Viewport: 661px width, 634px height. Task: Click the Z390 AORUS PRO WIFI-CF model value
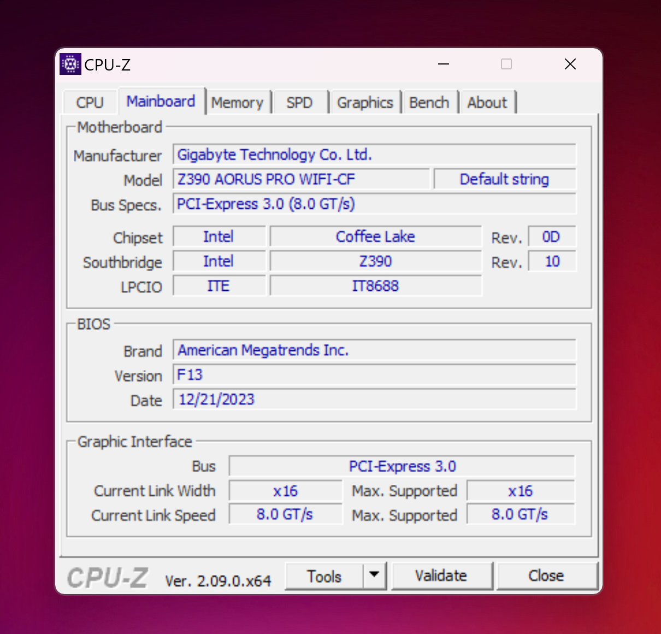click(x=302, y=179)
